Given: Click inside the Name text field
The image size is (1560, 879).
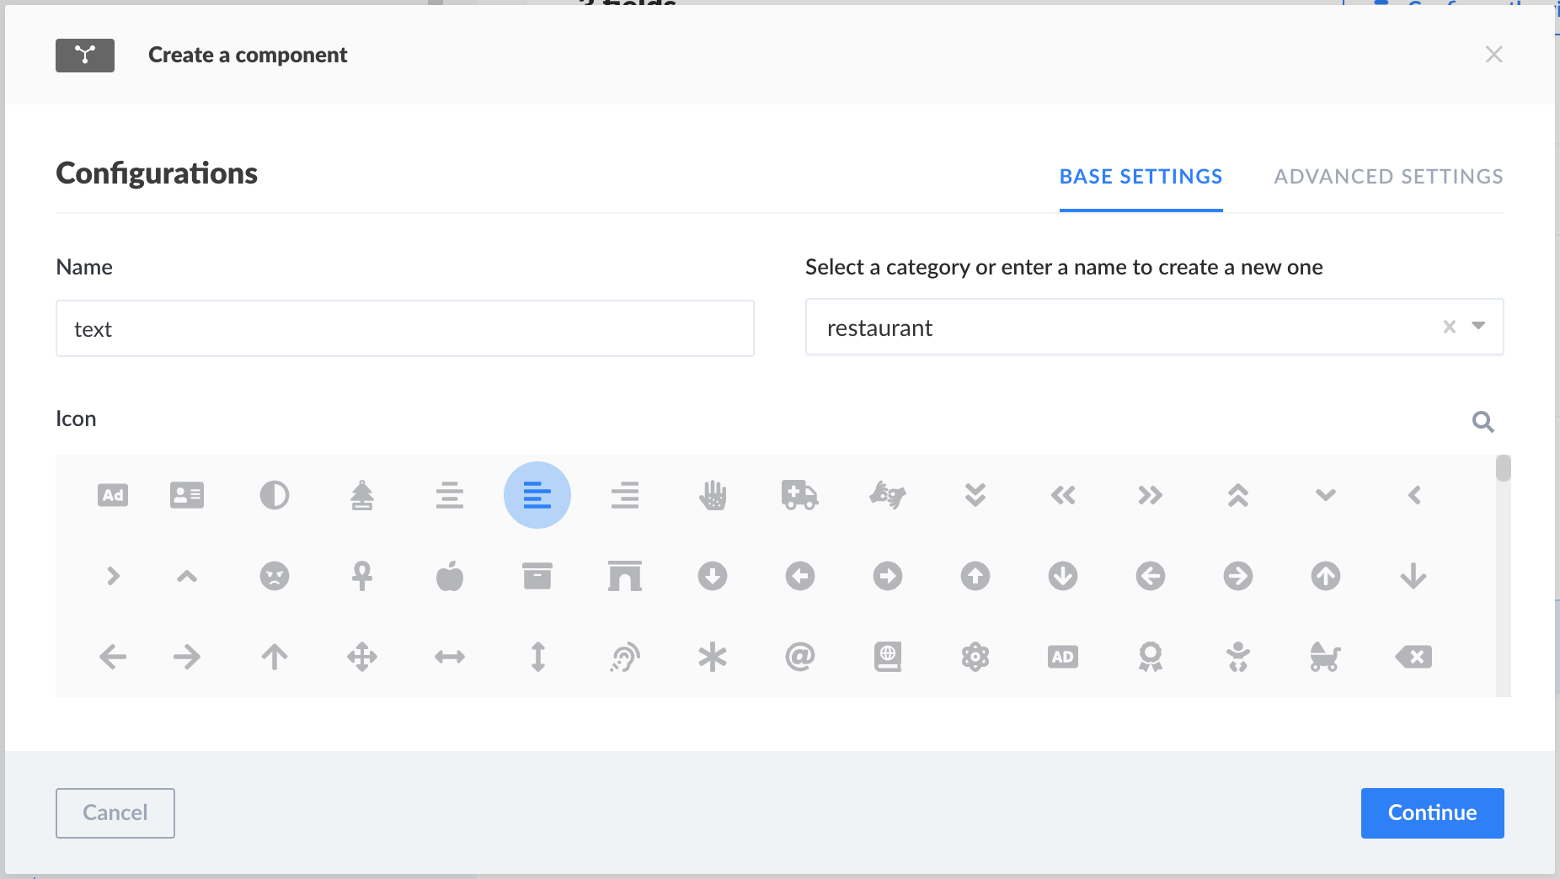Looking at the screenshot, I should point(404,328).
